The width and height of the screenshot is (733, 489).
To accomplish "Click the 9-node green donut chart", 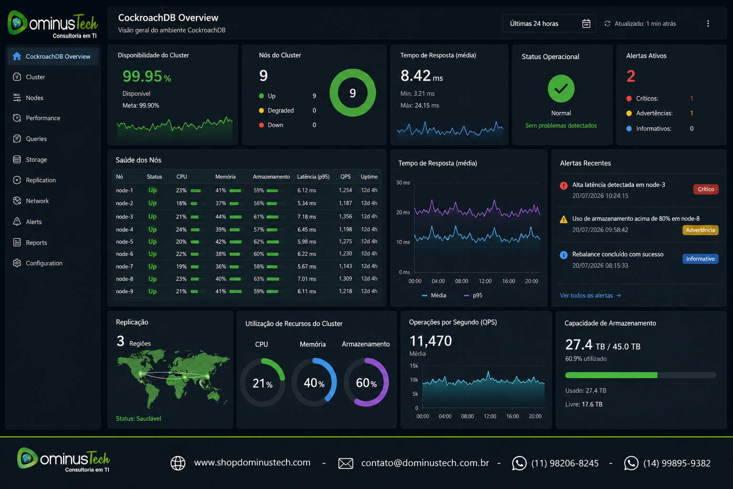I will pos(353,93).
